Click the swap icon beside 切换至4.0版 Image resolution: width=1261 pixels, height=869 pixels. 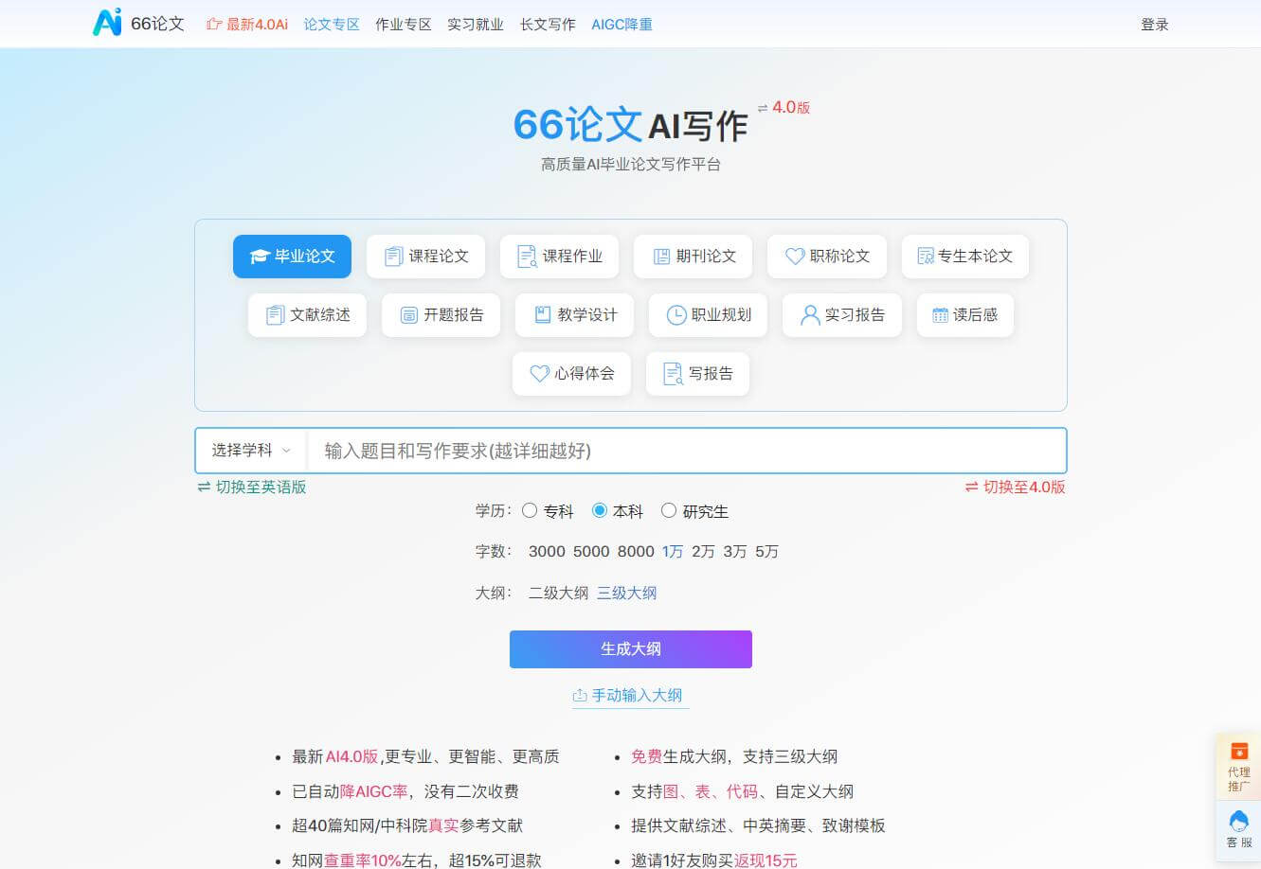click(x=971, y=487)
